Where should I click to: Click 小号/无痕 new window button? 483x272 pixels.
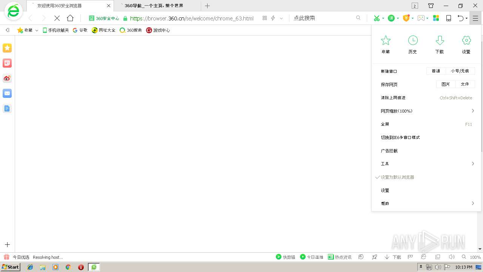coord(460,71)
